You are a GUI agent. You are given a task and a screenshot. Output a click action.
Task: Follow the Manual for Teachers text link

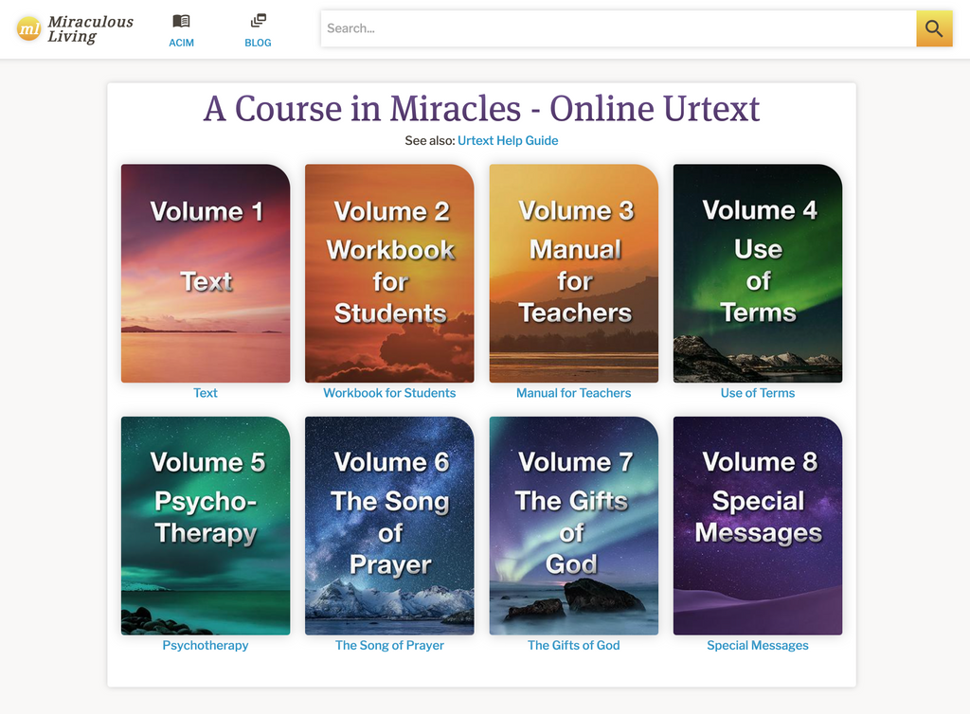(x=573, y=393)
